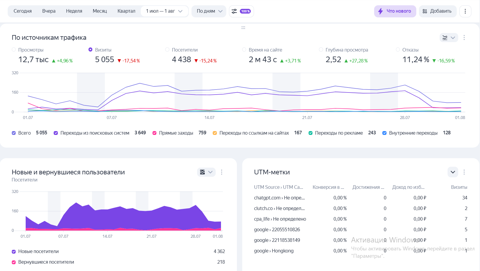
Task: Change chart type in new and returning users widget
Action: (x=206, y=172)
